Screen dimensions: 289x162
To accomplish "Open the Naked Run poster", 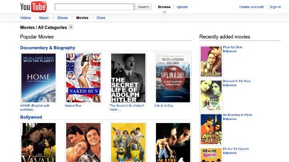I will coord(83,78).
